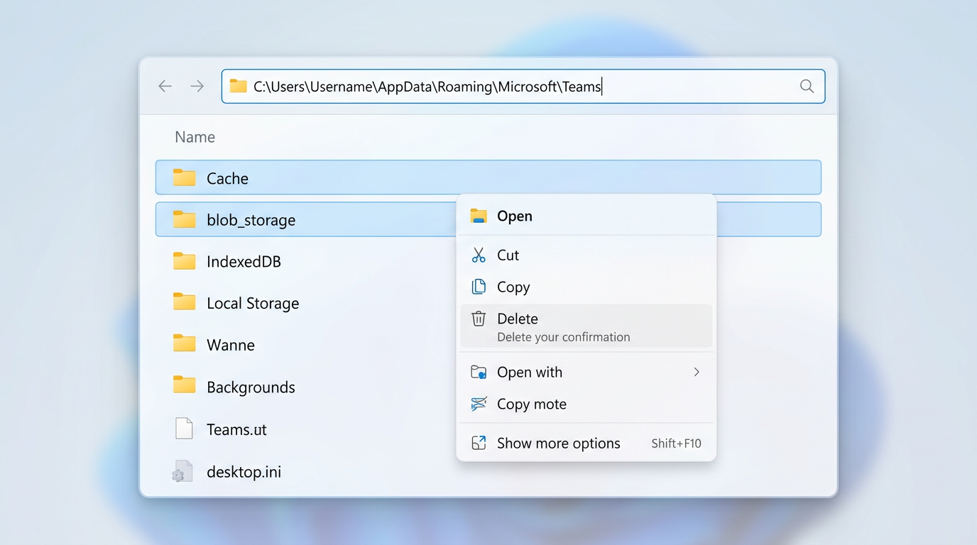The image size is (977, 545).
Task: Click the blob_storage folder icon
Action: [x=184, y=219]
